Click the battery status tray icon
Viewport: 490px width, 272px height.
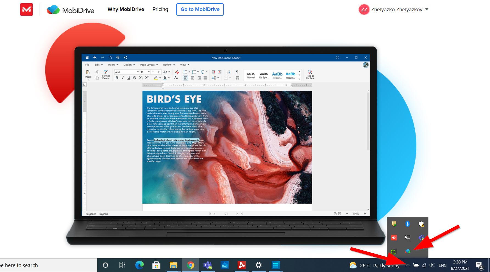tap(416, 265)
